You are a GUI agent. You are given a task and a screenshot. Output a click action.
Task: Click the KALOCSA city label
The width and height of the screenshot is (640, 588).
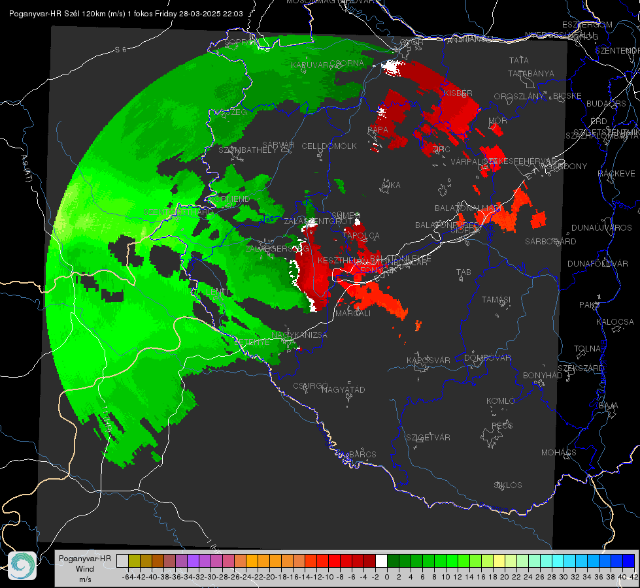[615, 322]
